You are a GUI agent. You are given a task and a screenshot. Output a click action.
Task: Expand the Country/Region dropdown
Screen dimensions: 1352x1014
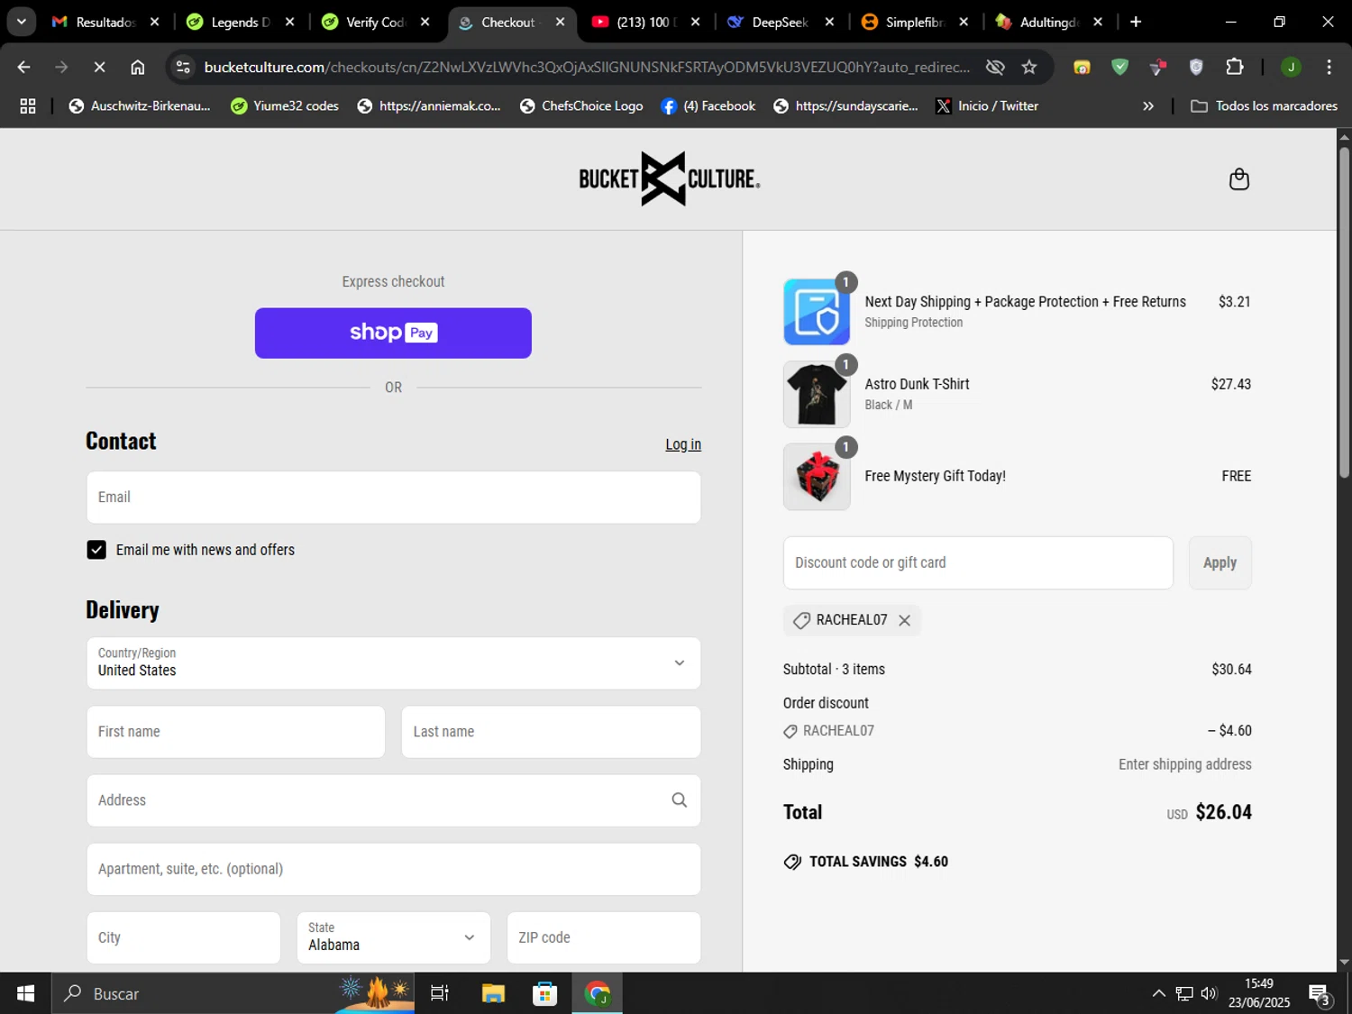click(394, 663)
